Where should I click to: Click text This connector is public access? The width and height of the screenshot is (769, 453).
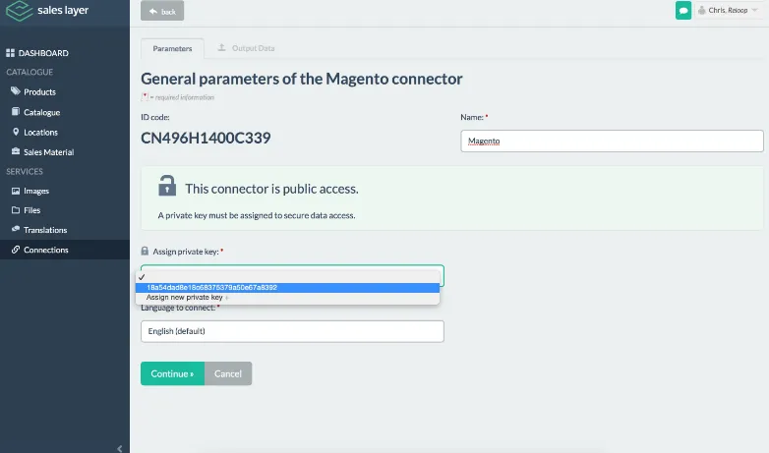[271, 189]
